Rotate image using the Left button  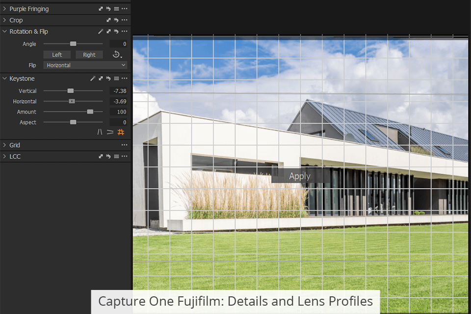pyautogui.click(x=57, y=54)
